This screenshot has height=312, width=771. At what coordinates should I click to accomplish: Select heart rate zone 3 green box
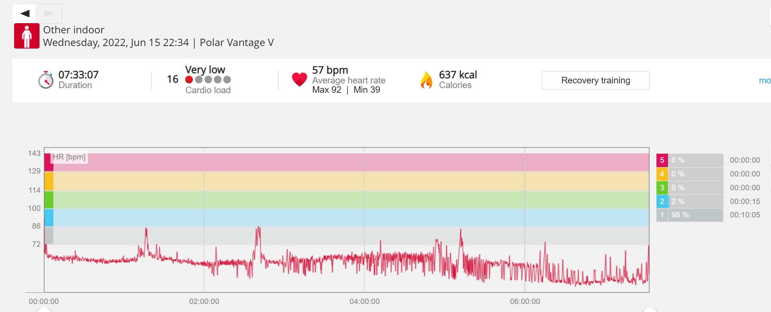(x=662, y=188)
